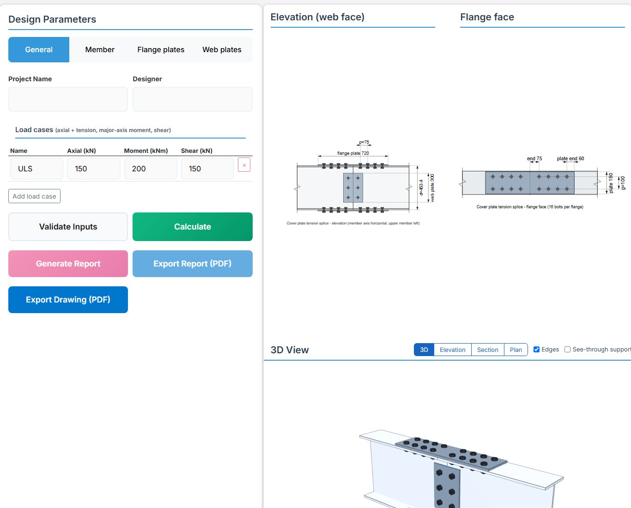Viewport: 631px width, 508px height.
Task: Edit the Moment (kNm) value 200
Action: [x=151, y=169]
